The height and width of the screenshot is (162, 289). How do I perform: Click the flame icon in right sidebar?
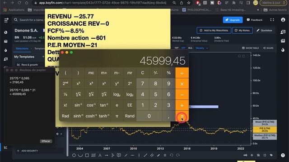[283, 50]
